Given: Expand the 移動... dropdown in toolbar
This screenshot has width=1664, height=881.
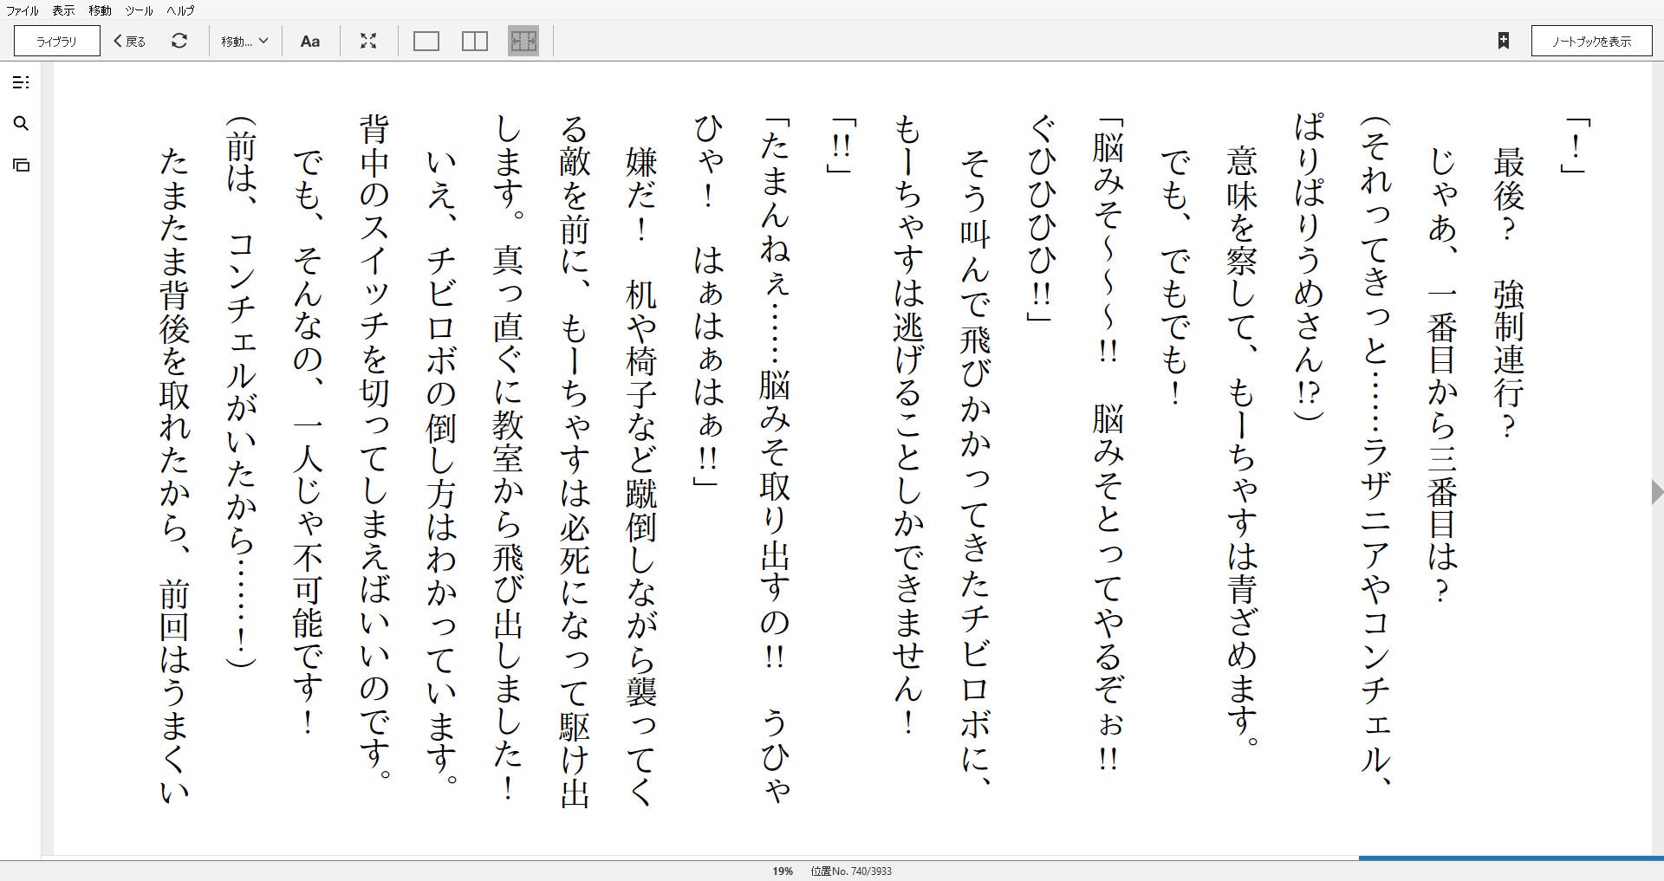Looking at the screenshot, I should (x=244, y=41).
